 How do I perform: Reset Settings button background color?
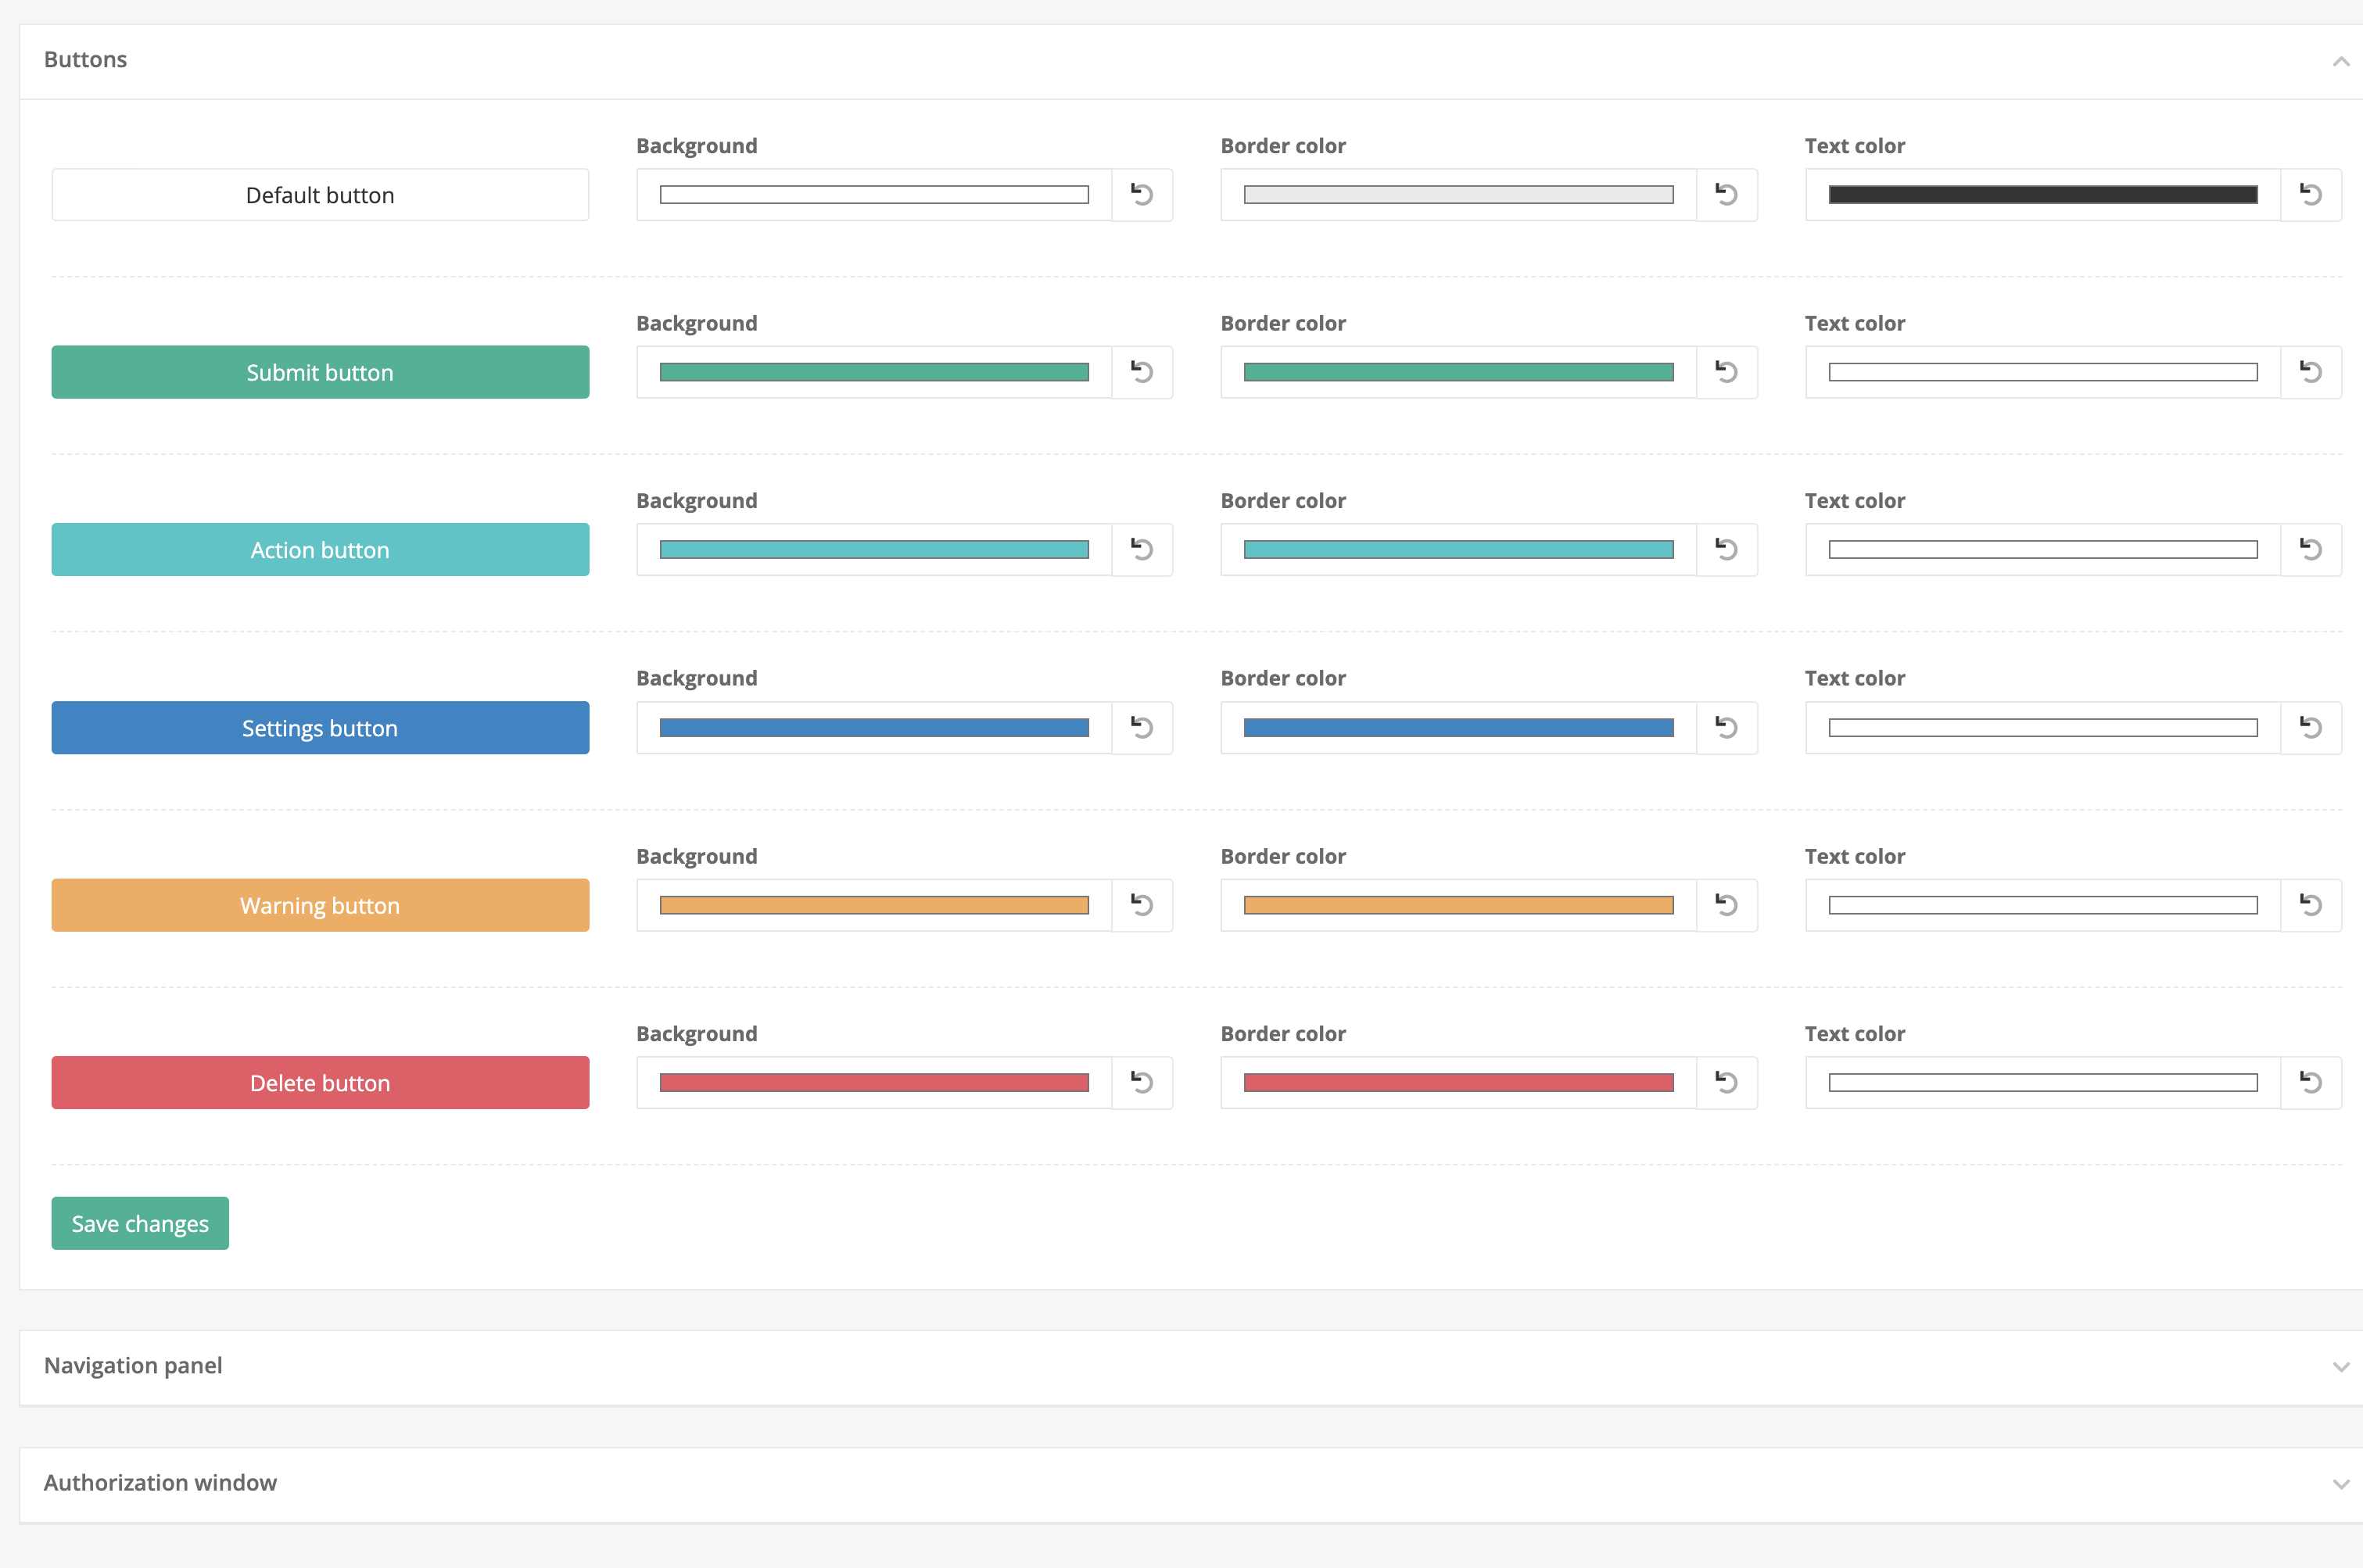tap(1142, 727)
